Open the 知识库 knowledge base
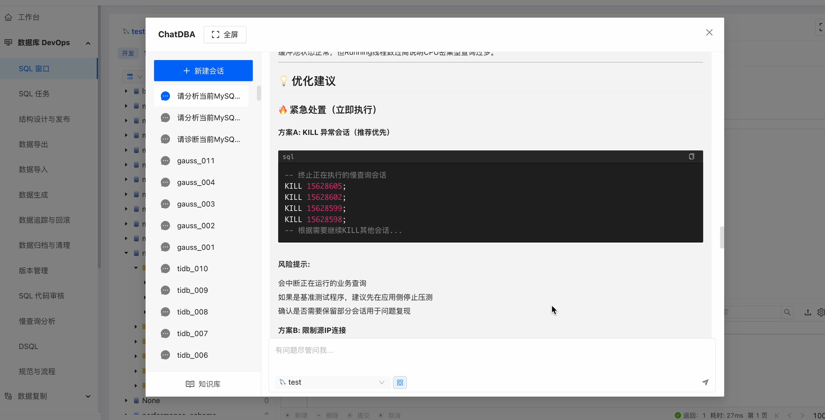Image resolution: width=825 pixels, height=420 pixels. (x=203, y=384)
